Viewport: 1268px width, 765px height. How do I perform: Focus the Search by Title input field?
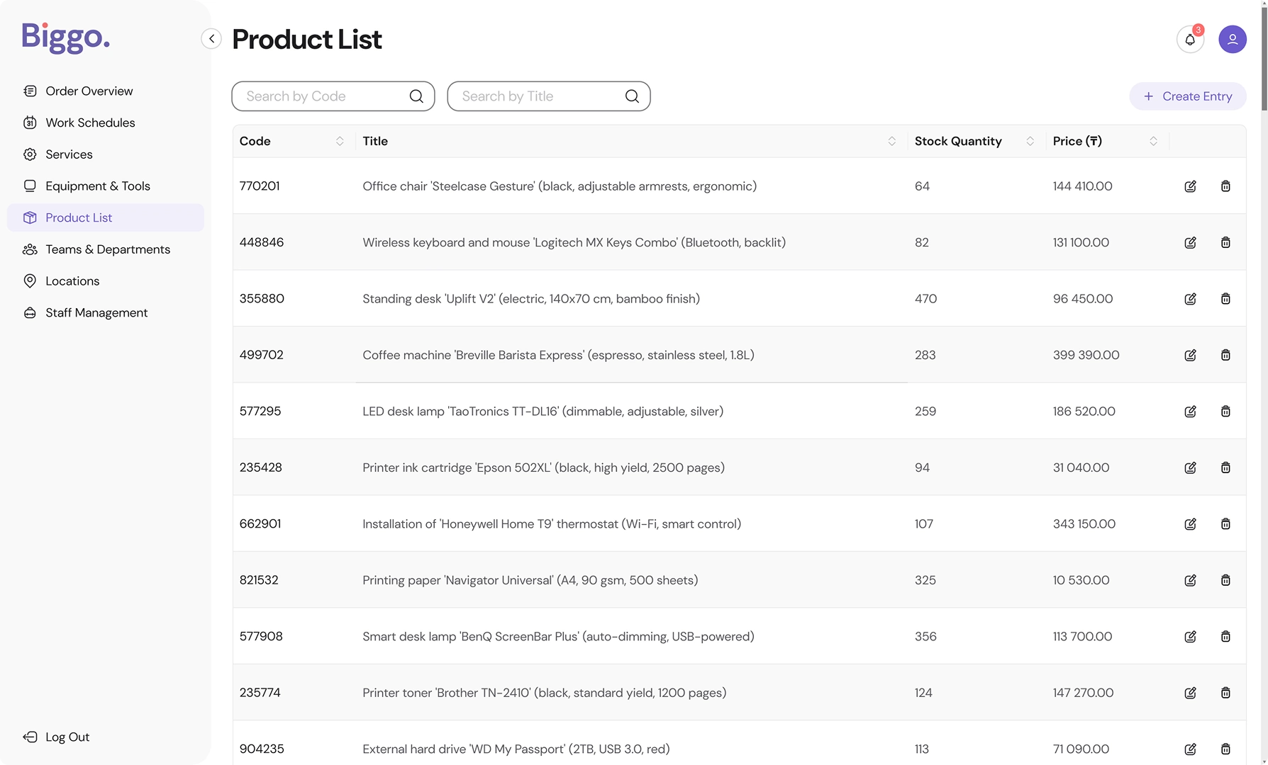pyautogui.click(x=539, y=96)
